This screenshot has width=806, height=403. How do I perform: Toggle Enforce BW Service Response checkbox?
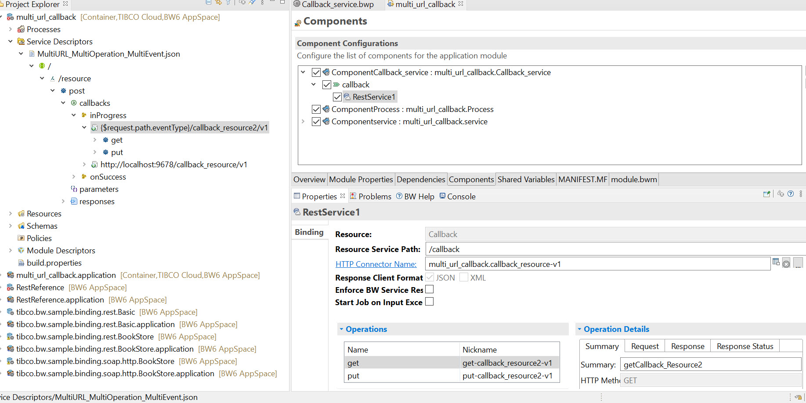(x=430, y=289)
